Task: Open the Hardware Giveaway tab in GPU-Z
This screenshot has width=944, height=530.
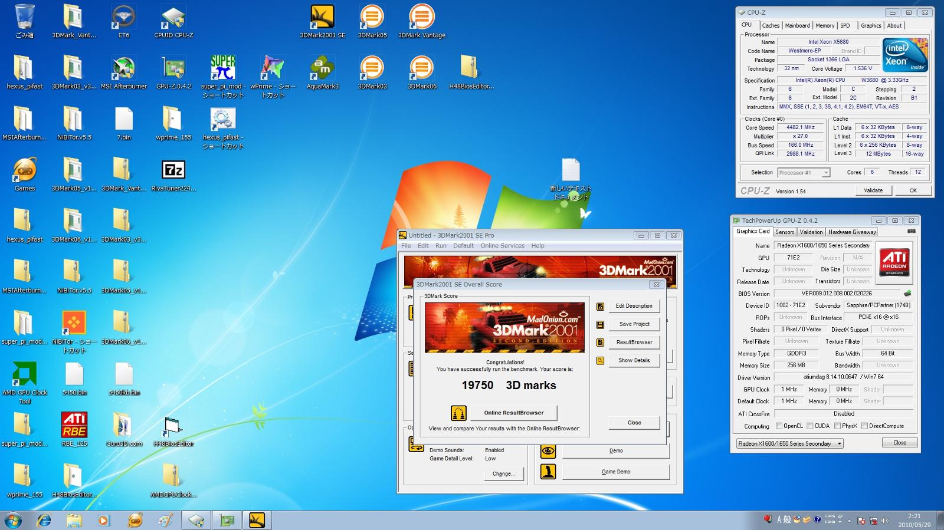Action: pos(852,232)
